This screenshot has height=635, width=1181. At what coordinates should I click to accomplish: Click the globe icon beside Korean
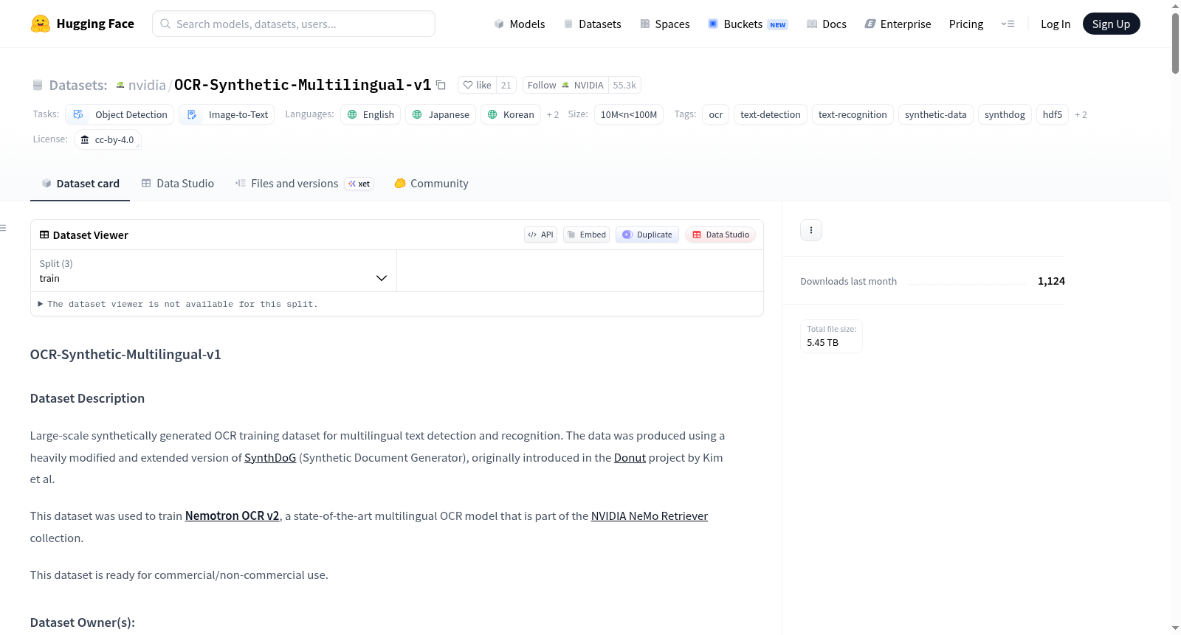492,114
